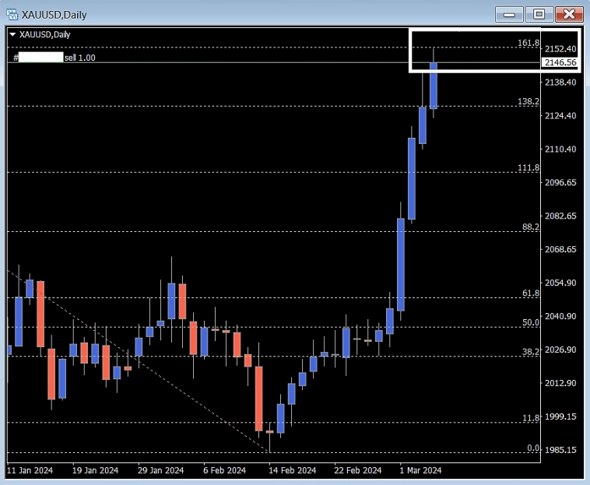590x485 pixels.
Task: Click the 2110.40 price scale value
Action: click(x=560, y=149)
